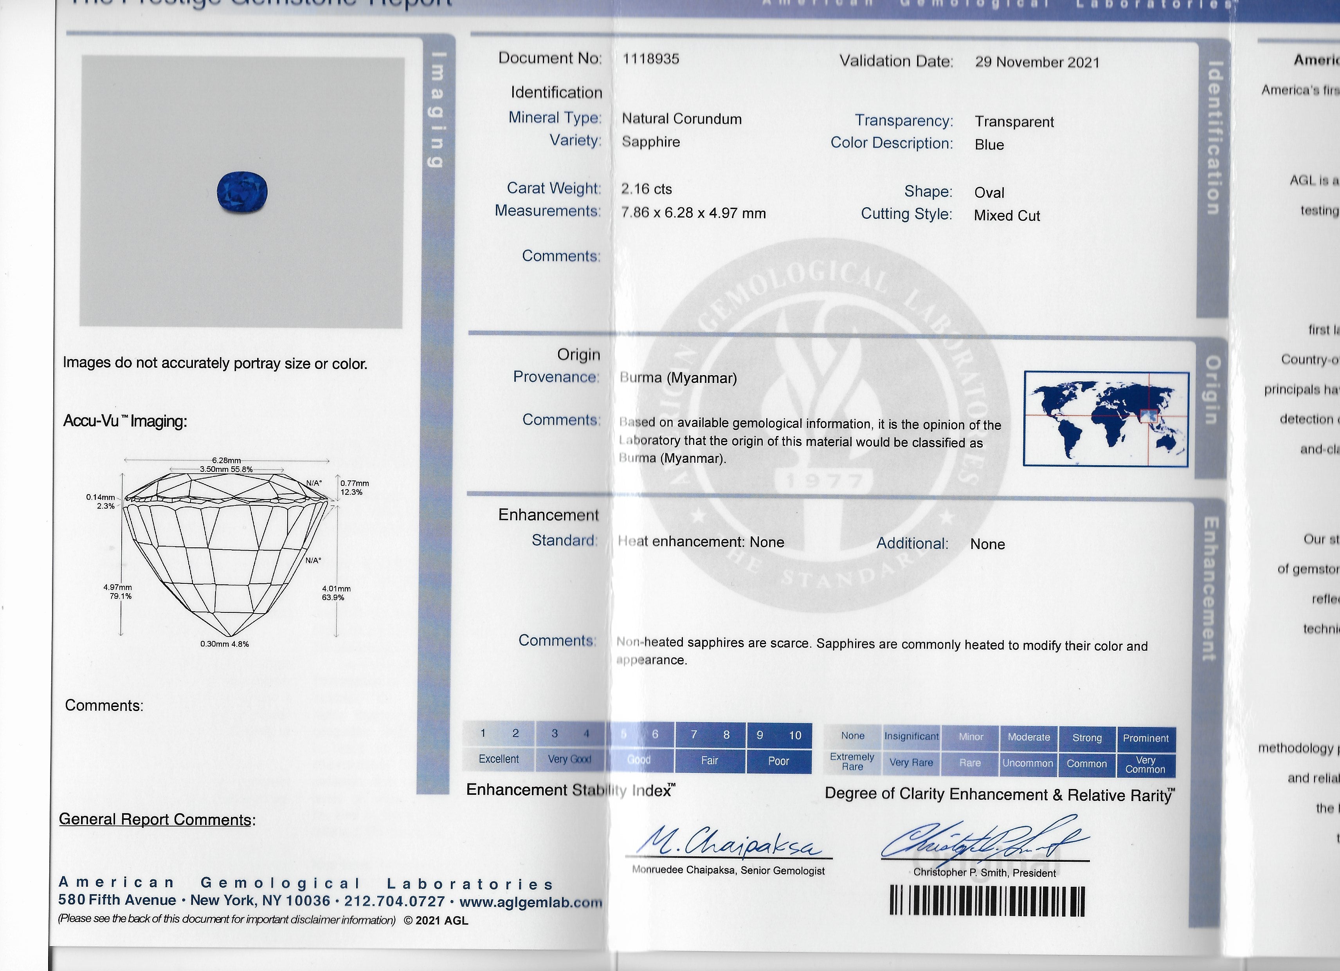
Task: Click the Poor stability index cell
Action: pos(779,761)
